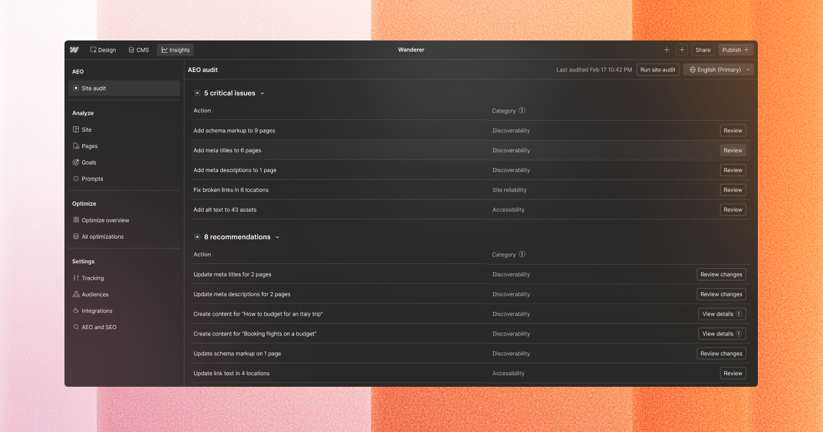Click the boxed plus icon in top bar
823x432 pixels.
[682, 50]
